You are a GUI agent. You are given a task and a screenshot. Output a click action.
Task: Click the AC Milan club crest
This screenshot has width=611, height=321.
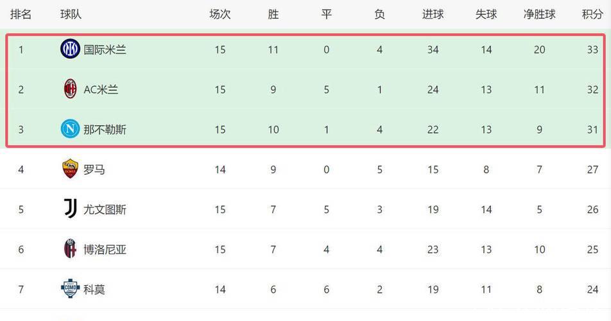coord(70,89)
